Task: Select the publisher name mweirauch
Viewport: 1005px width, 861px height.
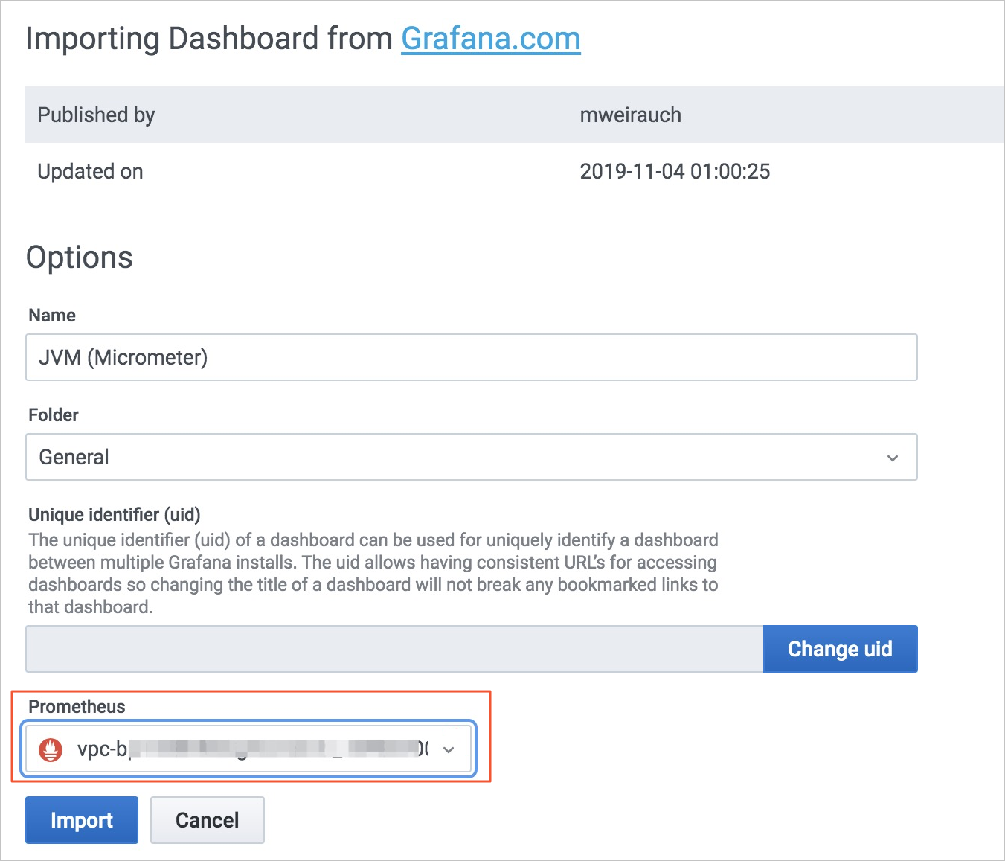Action: pyautogui.click(x=630, y=115)
